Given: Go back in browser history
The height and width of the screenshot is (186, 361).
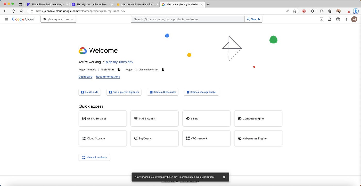Looking at the screenshot, I should [x=5, y=11].
